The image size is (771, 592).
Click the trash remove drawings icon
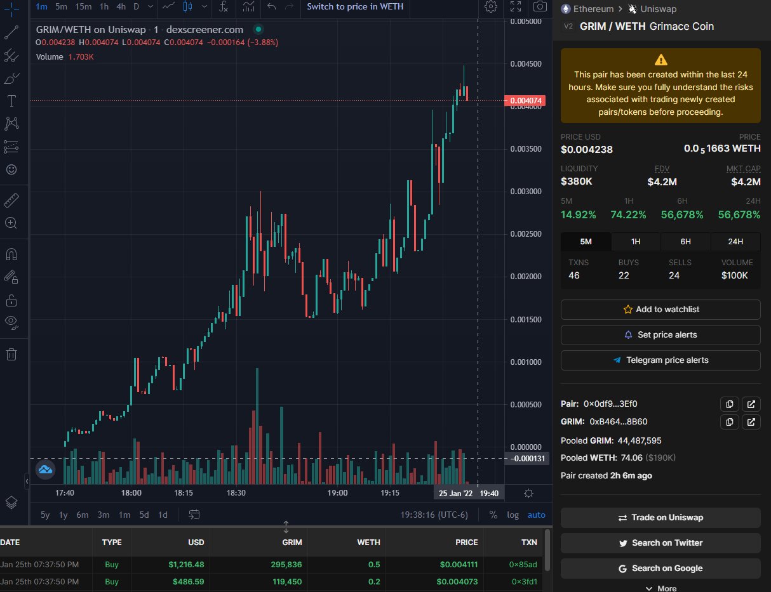[11, 354]
